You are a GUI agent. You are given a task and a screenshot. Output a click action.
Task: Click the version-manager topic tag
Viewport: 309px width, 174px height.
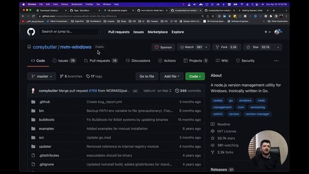[257, 114]
